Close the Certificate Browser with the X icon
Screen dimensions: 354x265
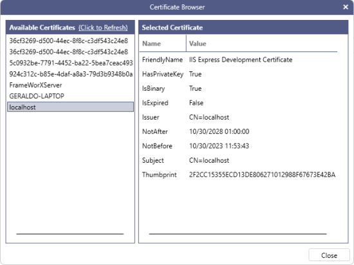click(x=346, y=7)
